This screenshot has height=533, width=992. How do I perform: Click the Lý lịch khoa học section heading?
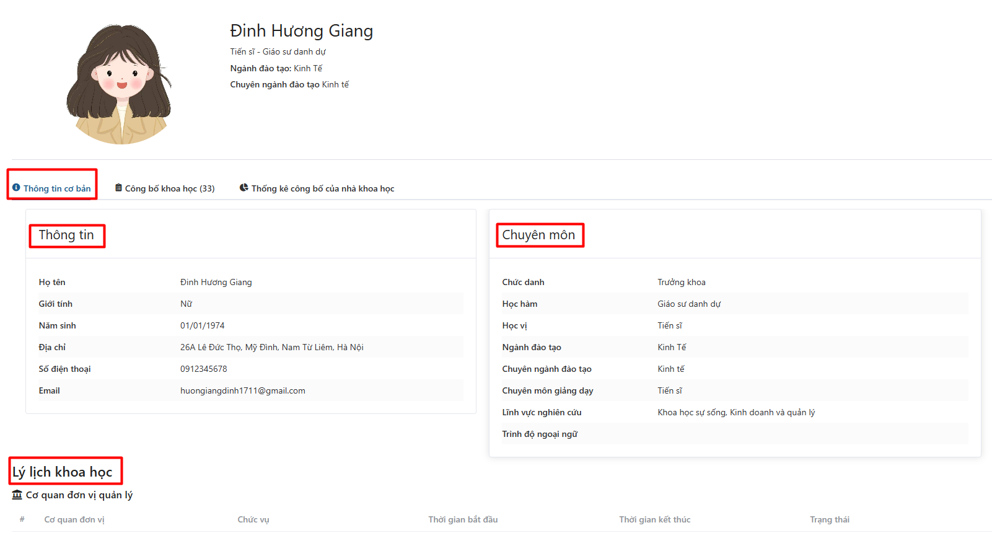point(63,472)
